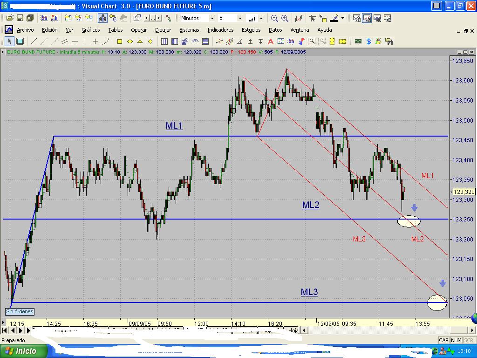Go to next sheet tab arrow
The image size is (477, 358).
20,330
